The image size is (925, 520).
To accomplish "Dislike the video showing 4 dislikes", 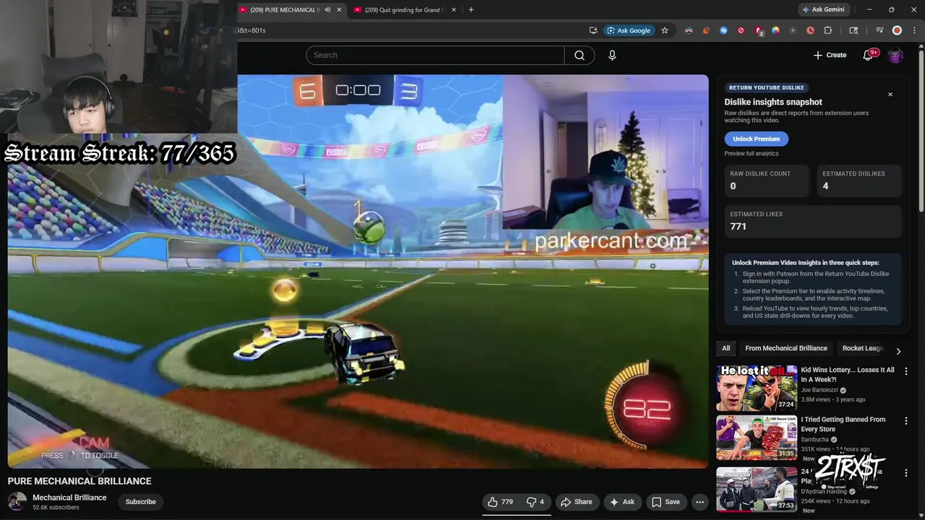I will (535, 502).
